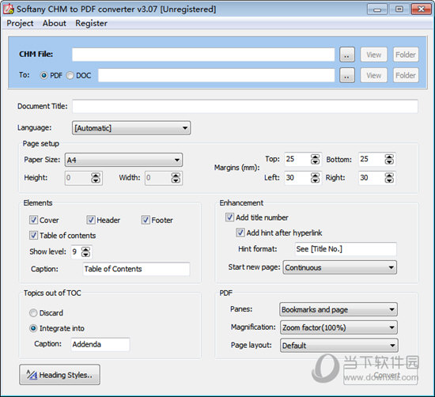Click the Show level spinner arrows
The width and height of the screenshot is (435, 397).
tap(85, 252)
